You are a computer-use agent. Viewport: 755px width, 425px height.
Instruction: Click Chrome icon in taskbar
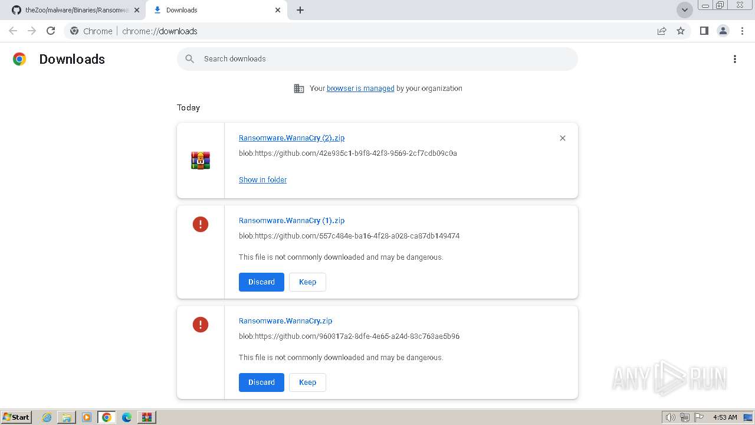point(107,417)
